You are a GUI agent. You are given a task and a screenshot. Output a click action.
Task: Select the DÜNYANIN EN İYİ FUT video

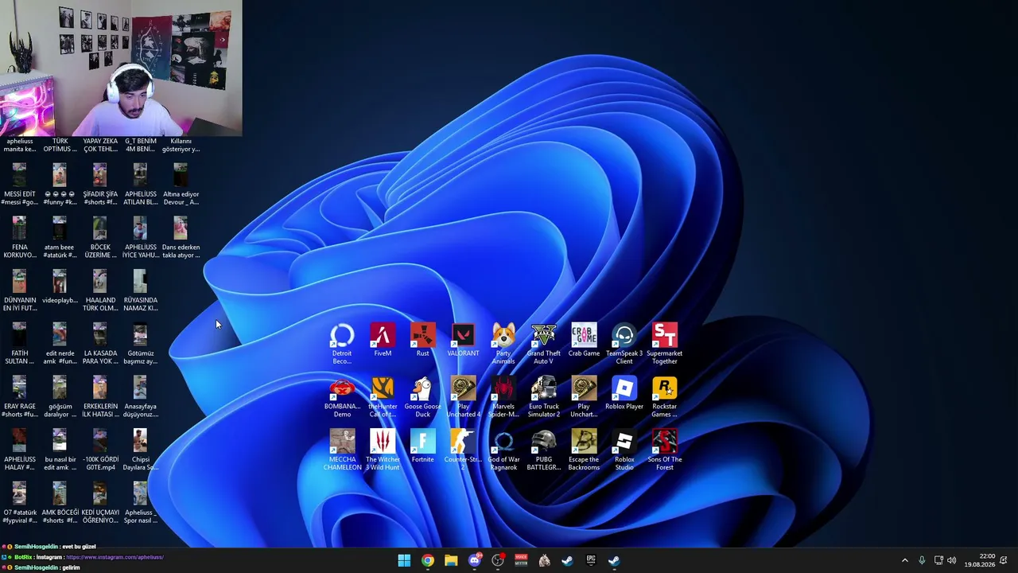20,291
